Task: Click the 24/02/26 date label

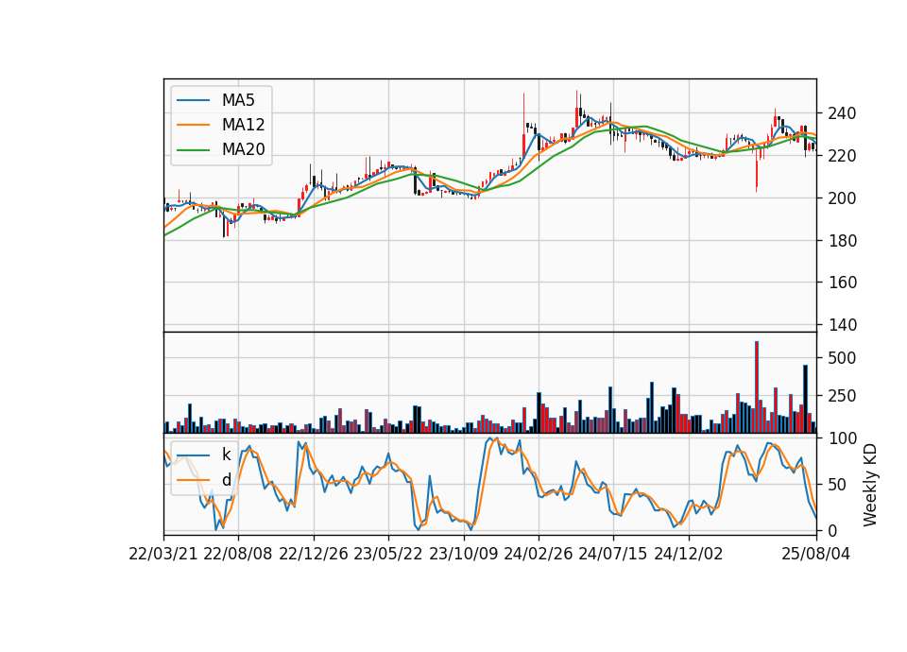Action: click(x=538, y=555)
